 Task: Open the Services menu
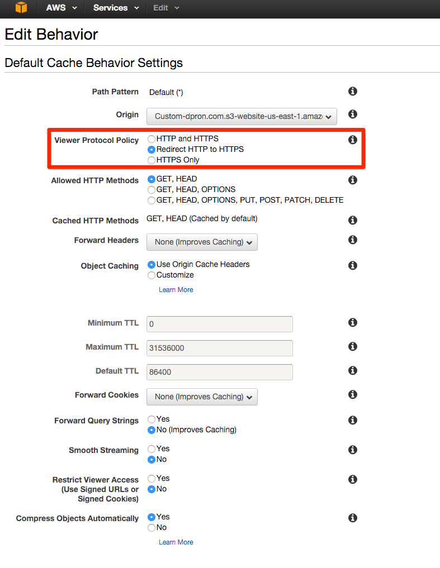[x=116, y=8]
